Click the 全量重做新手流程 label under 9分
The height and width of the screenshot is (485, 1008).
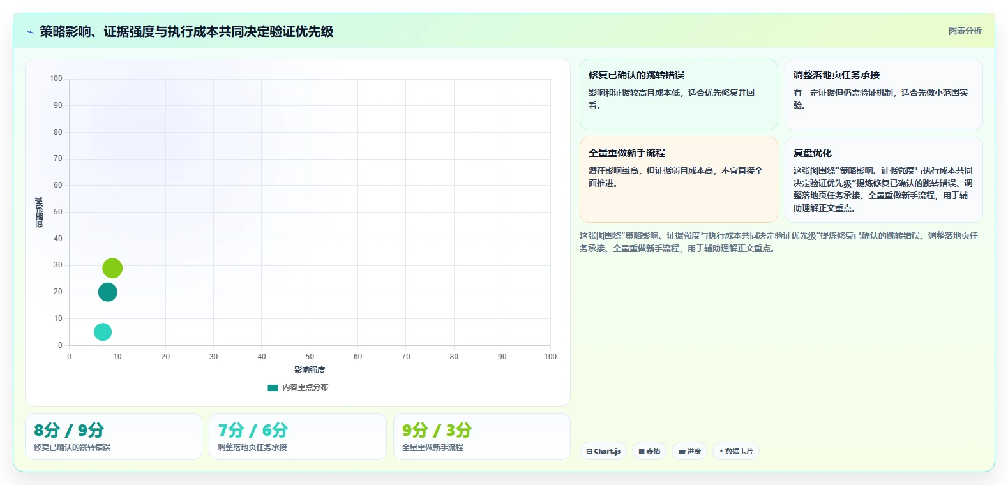(433, 447)
